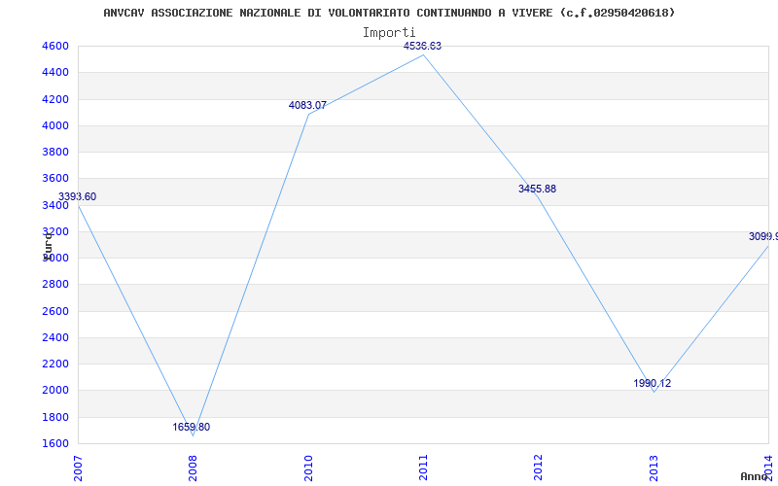Click the 3600 y-axis tick label
Image resolution: width=778 pixels, height=486 pixels.
[55, 179]
